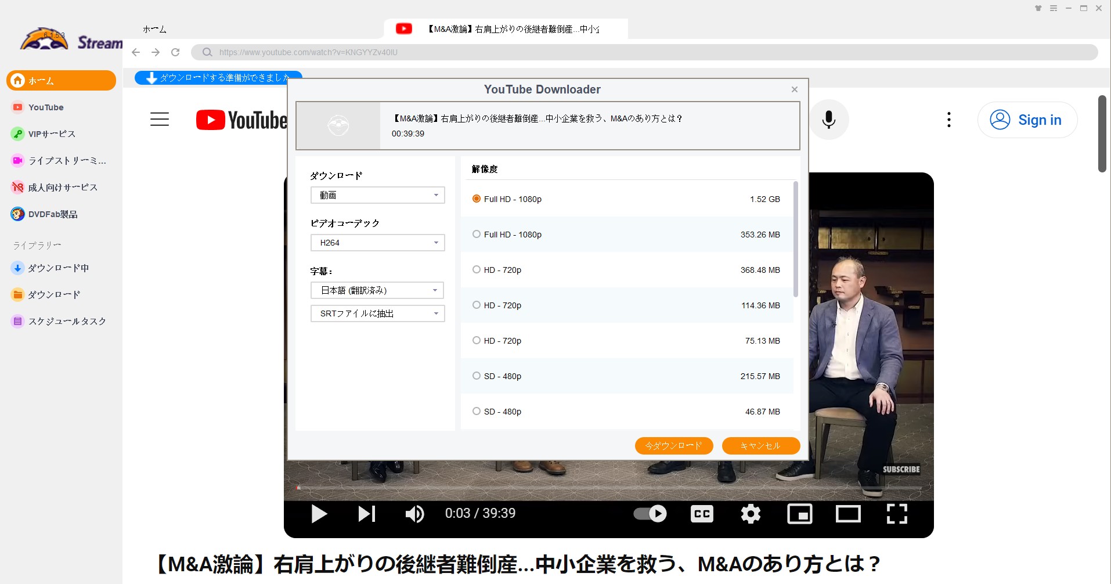
Task: Click the 00:39:39 duration text
Action: (408, 134)
